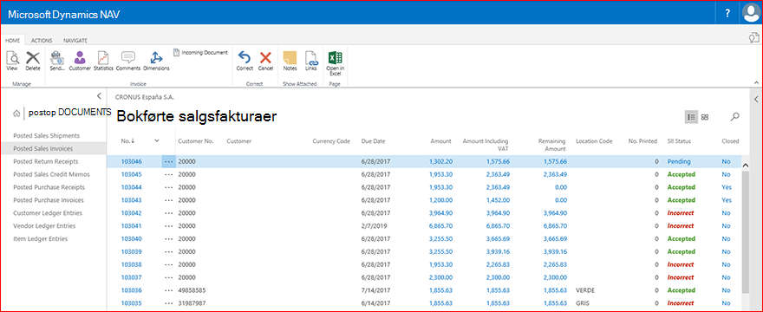Open Notes in Show Attached group

point(290,58)
